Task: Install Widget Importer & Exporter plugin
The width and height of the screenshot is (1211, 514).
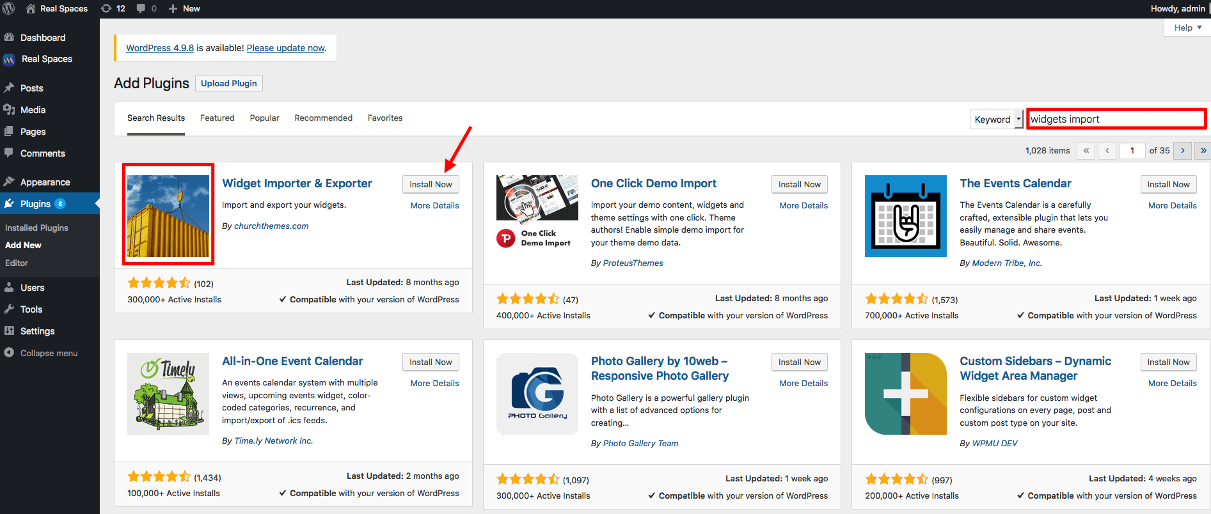Action: [431, 184]
